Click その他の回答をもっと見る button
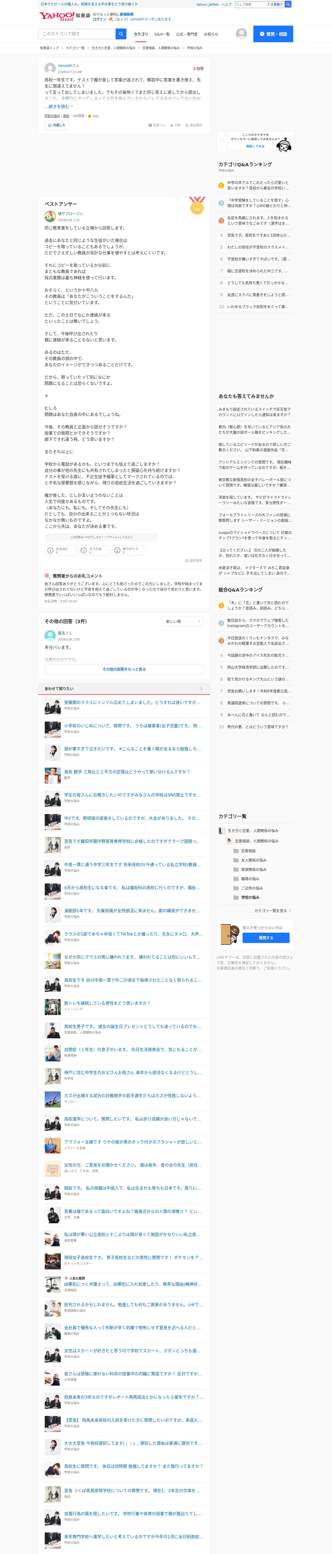 coord(124,669)
